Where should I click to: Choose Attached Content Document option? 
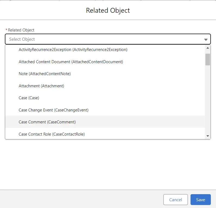pos(71,62)
